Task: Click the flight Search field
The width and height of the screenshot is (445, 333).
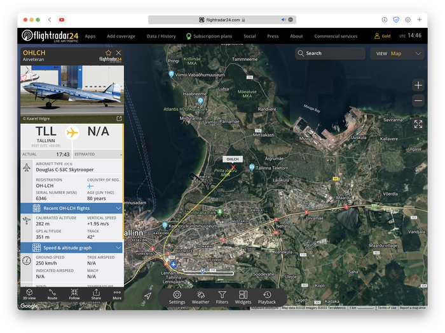Action: pyautogui.click(x=329, y=54)
